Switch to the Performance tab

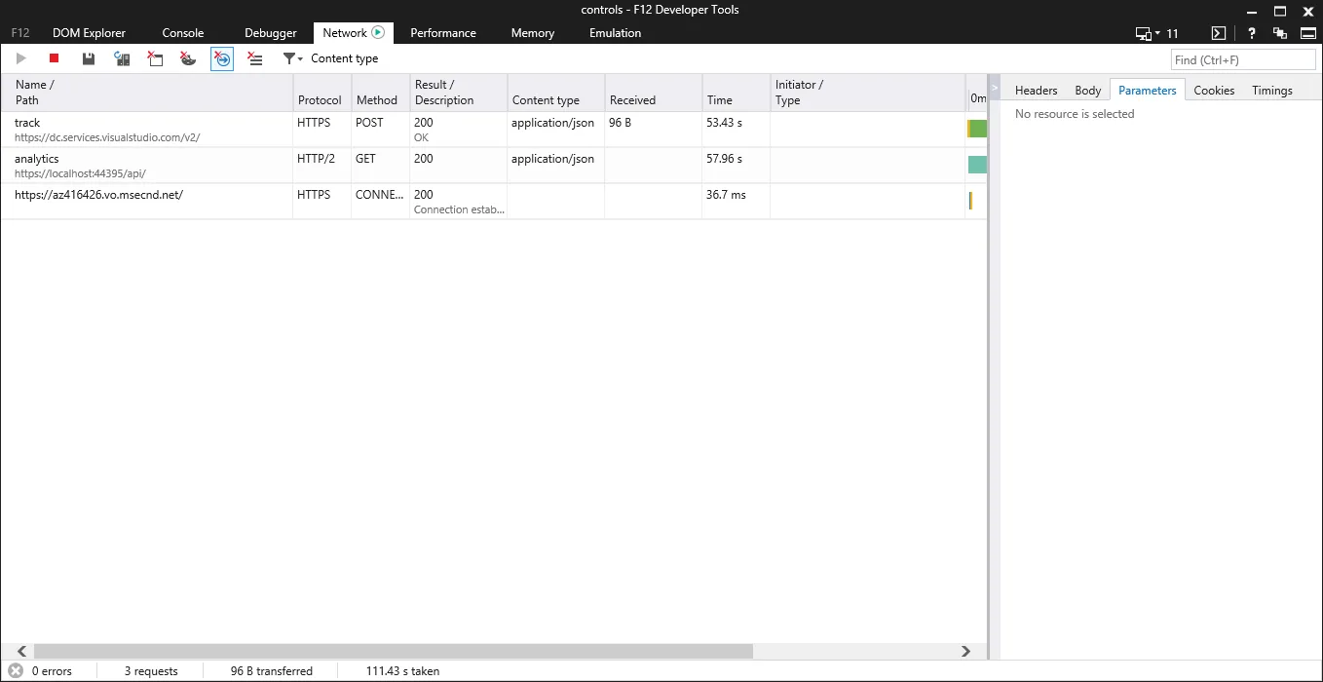coord(443,33)
